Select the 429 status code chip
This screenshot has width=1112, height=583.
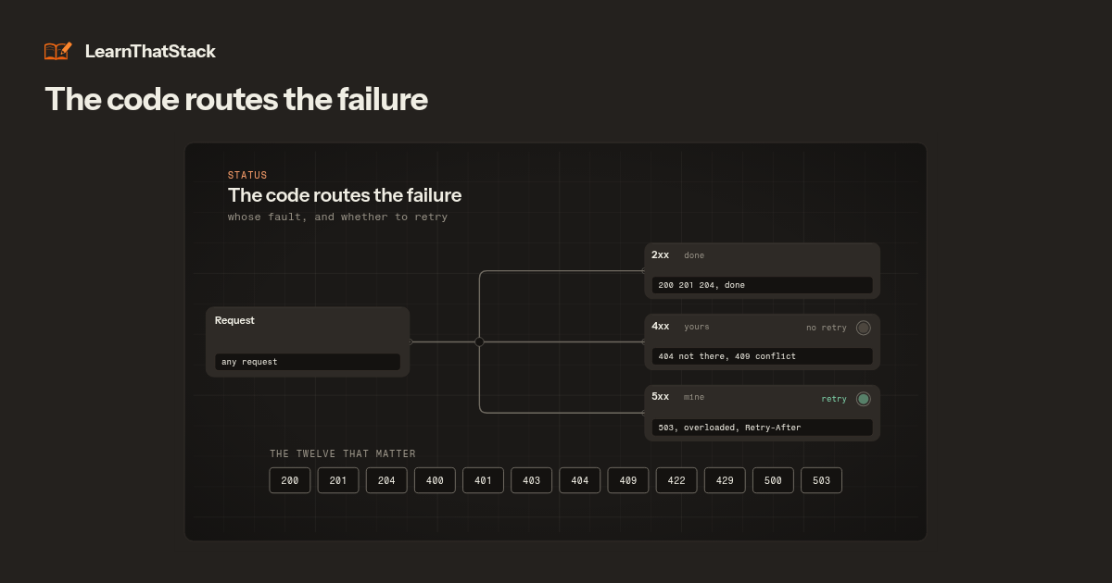pyautogui.click(x=725, y=480)
